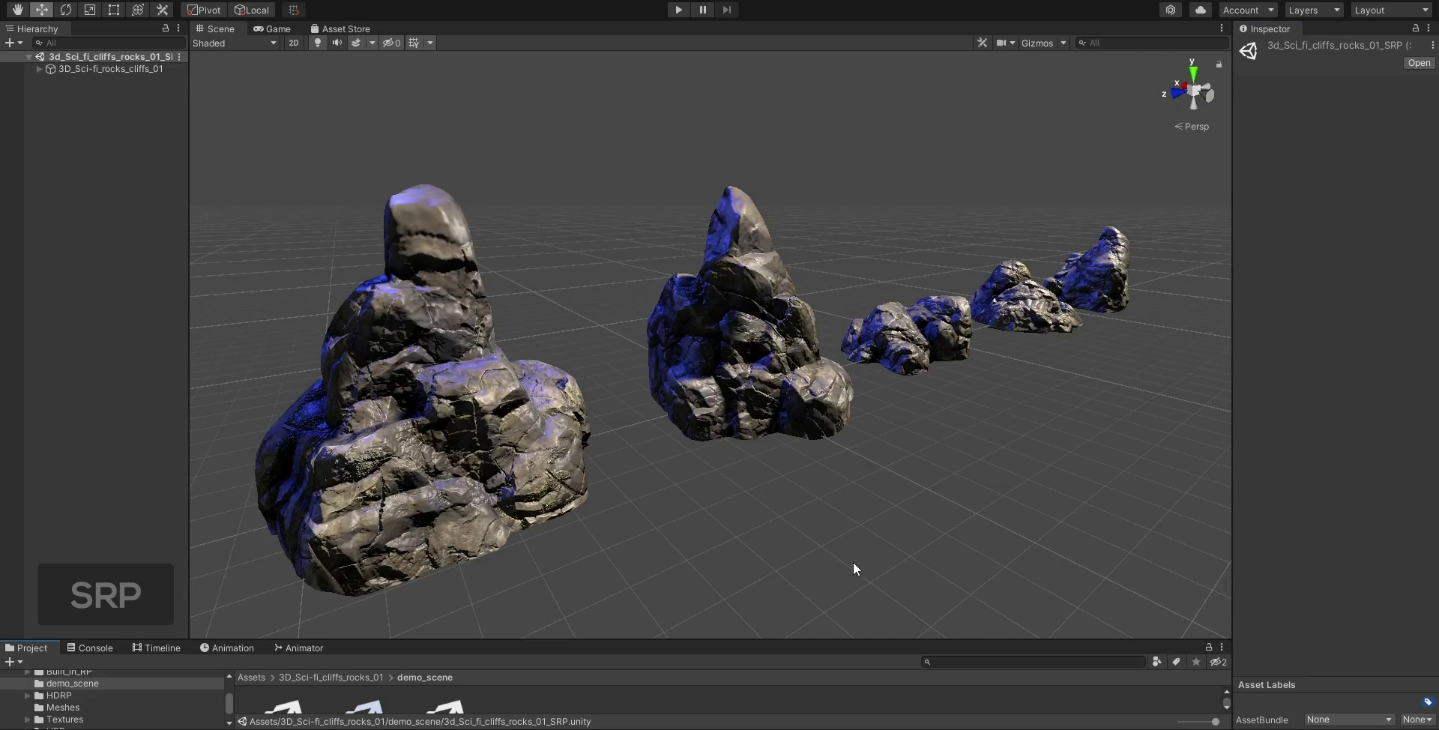The width and height of the screenshot is (1439, 730).
Task: Select the Transform tool
Action: click(137, 10)
